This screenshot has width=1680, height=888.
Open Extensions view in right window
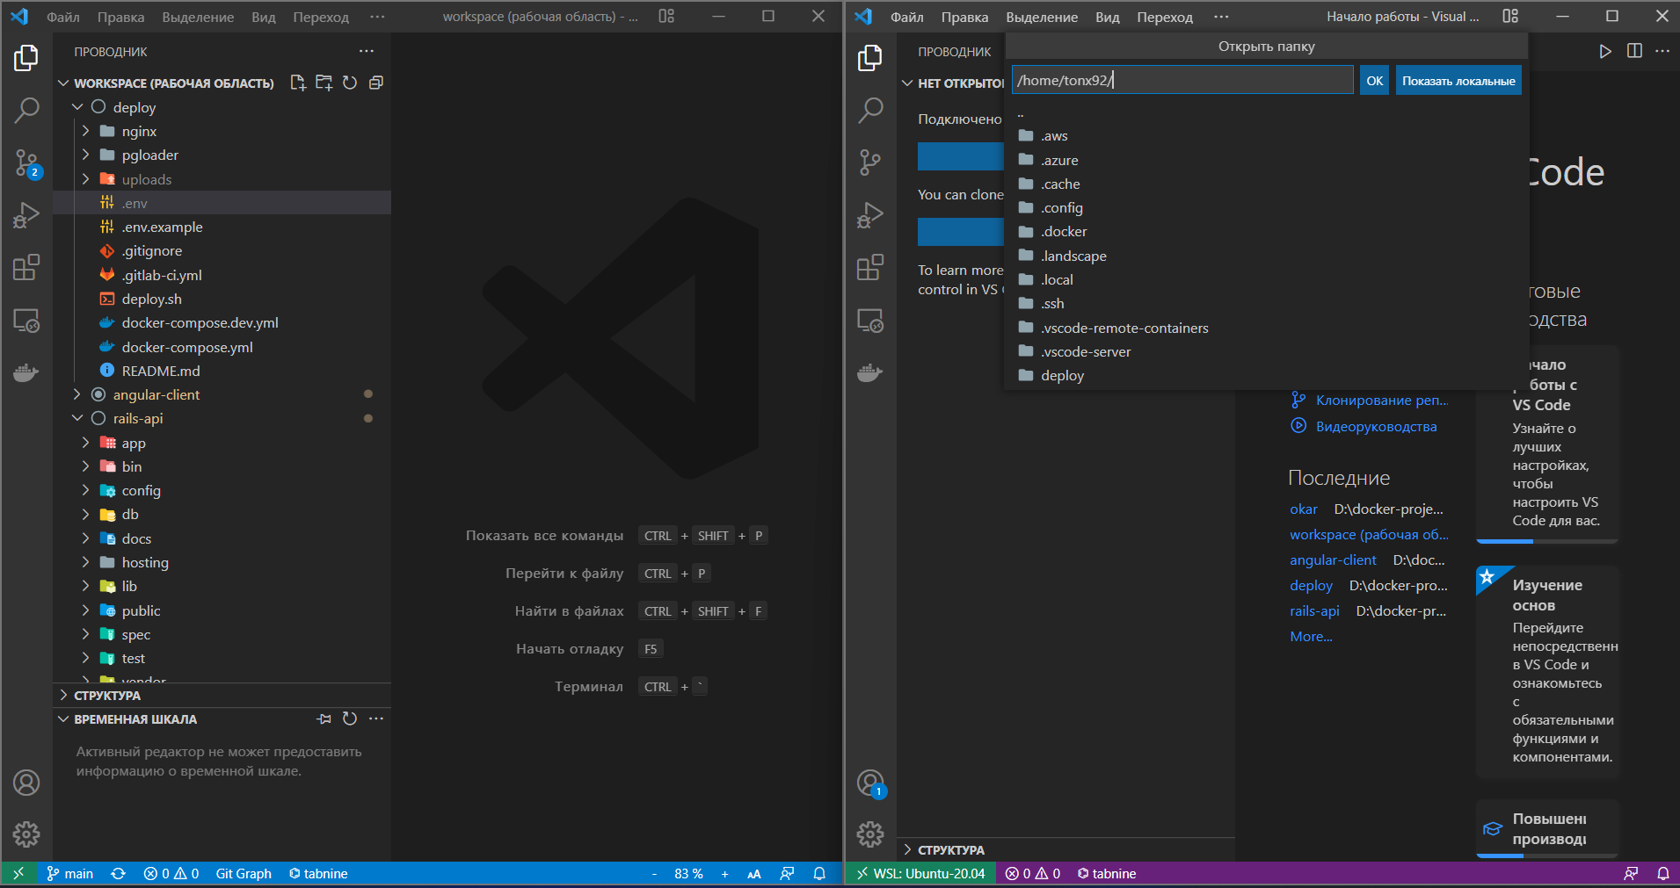pyautogui.click(x=870, y=267)
